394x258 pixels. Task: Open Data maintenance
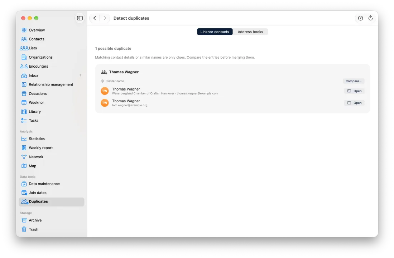(51, 184)
